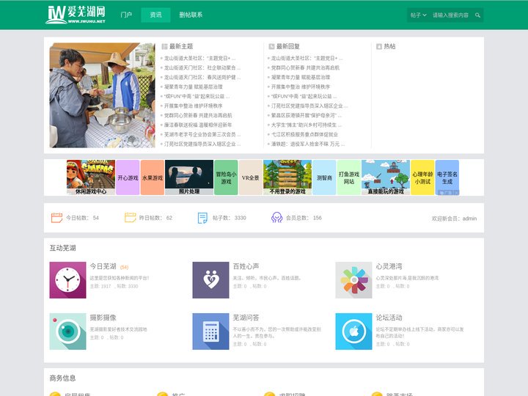Open latest reply 大学生博主助兴乡村可持续生
Viewport: 528px width, 396px height.
307,125
